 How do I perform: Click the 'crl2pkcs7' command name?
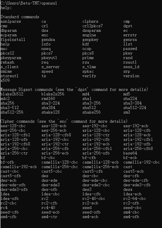tap(93, 26)
